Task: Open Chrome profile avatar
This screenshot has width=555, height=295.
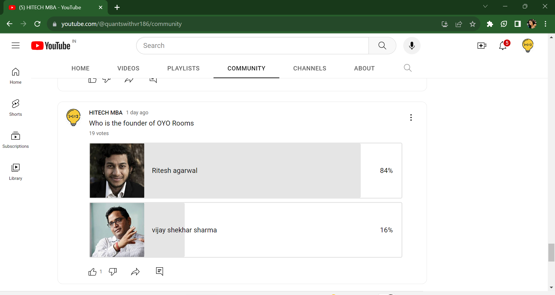Action: (532, 24)
